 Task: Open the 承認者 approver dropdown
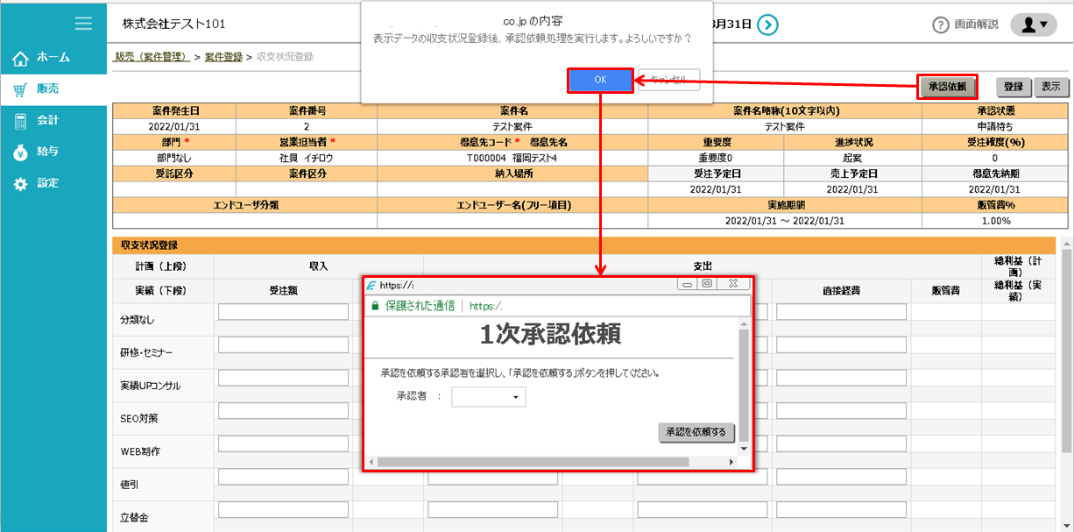(488, 396)
